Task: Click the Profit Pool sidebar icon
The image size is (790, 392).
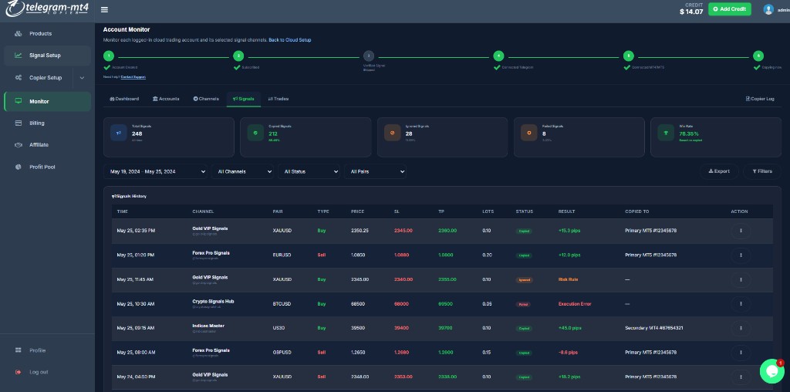Action: point(19,167)
